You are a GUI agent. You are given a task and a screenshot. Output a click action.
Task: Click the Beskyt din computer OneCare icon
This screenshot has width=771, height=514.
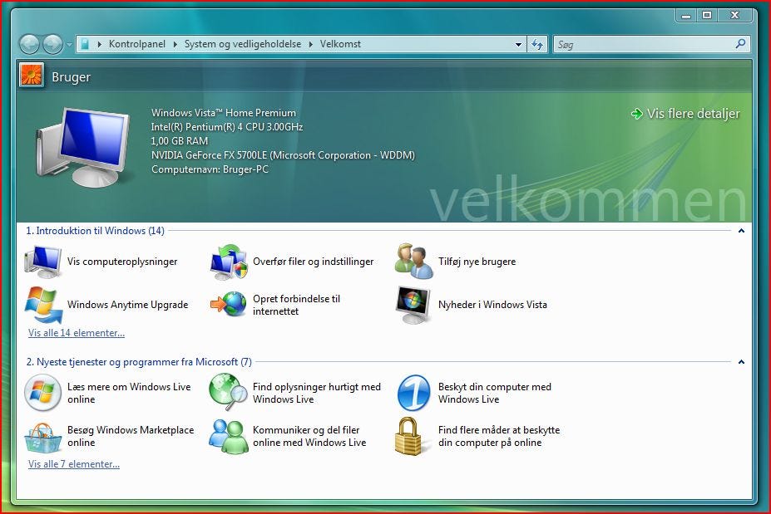[x=413, y=393]
